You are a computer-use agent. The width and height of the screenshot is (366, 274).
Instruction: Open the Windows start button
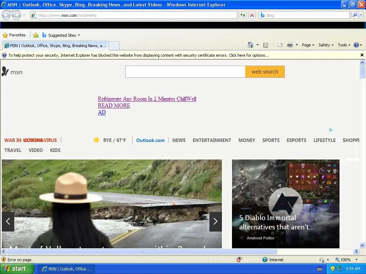coord(17,269)
